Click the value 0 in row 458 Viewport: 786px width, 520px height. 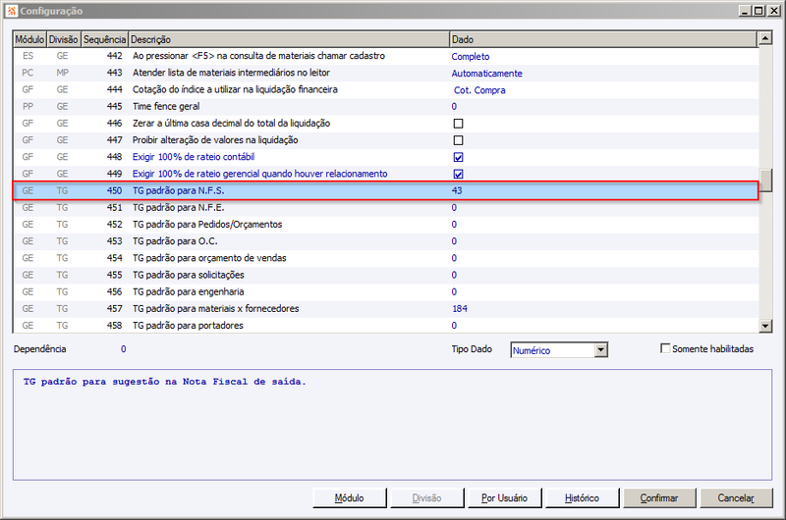[454, 326]
